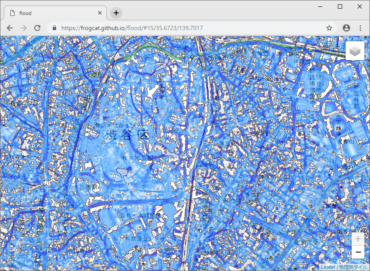
Task: Minimize the browser window
Action: coord(320,6)
